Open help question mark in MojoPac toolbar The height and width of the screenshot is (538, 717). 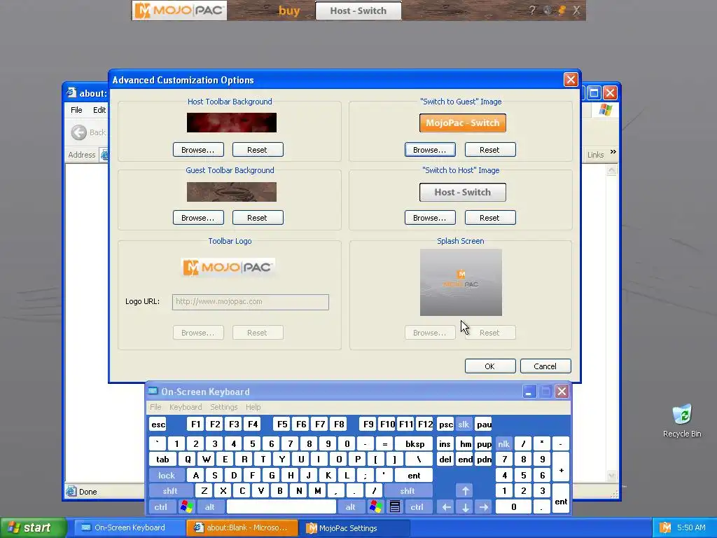(x=532, y=10)
